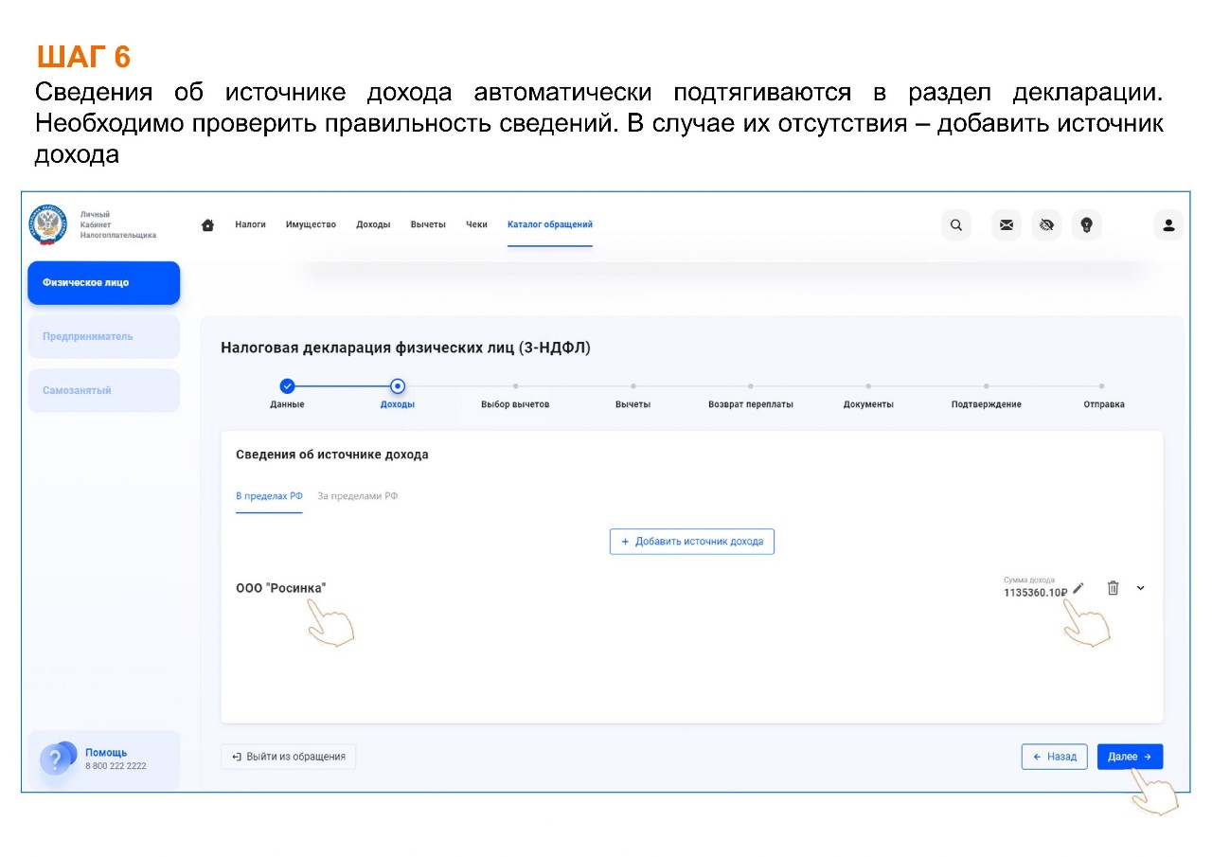
Task: Click the Далее button
Action: coord(1130,757)
